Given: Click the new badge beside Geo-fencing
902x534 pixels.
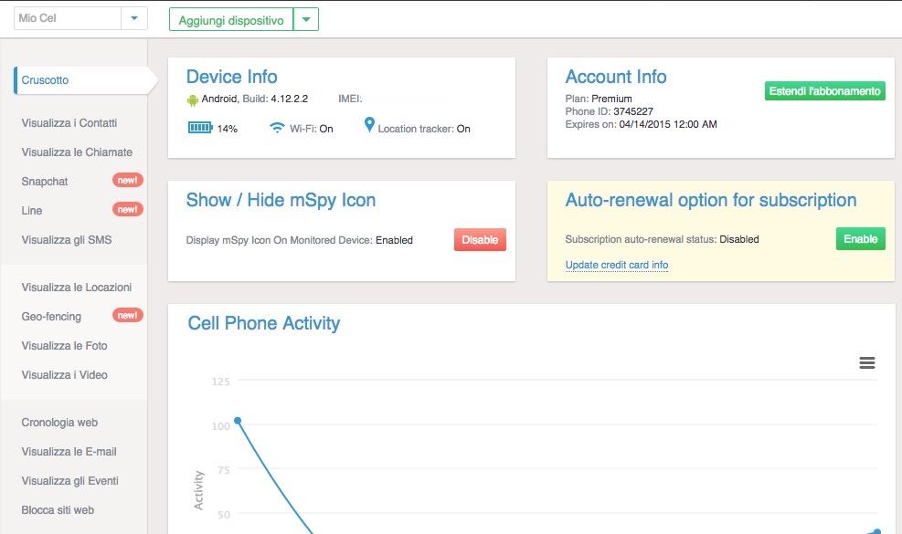Looking at the screenshot, I should point(127,316).
